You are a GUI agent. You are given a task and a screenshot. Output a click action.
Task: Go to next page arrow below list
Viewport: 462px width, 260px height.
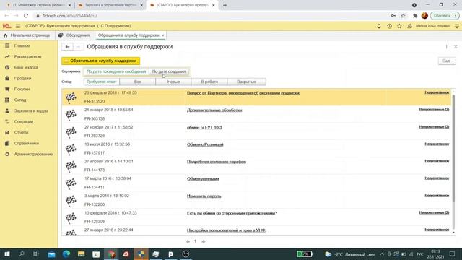click(204, 241)
